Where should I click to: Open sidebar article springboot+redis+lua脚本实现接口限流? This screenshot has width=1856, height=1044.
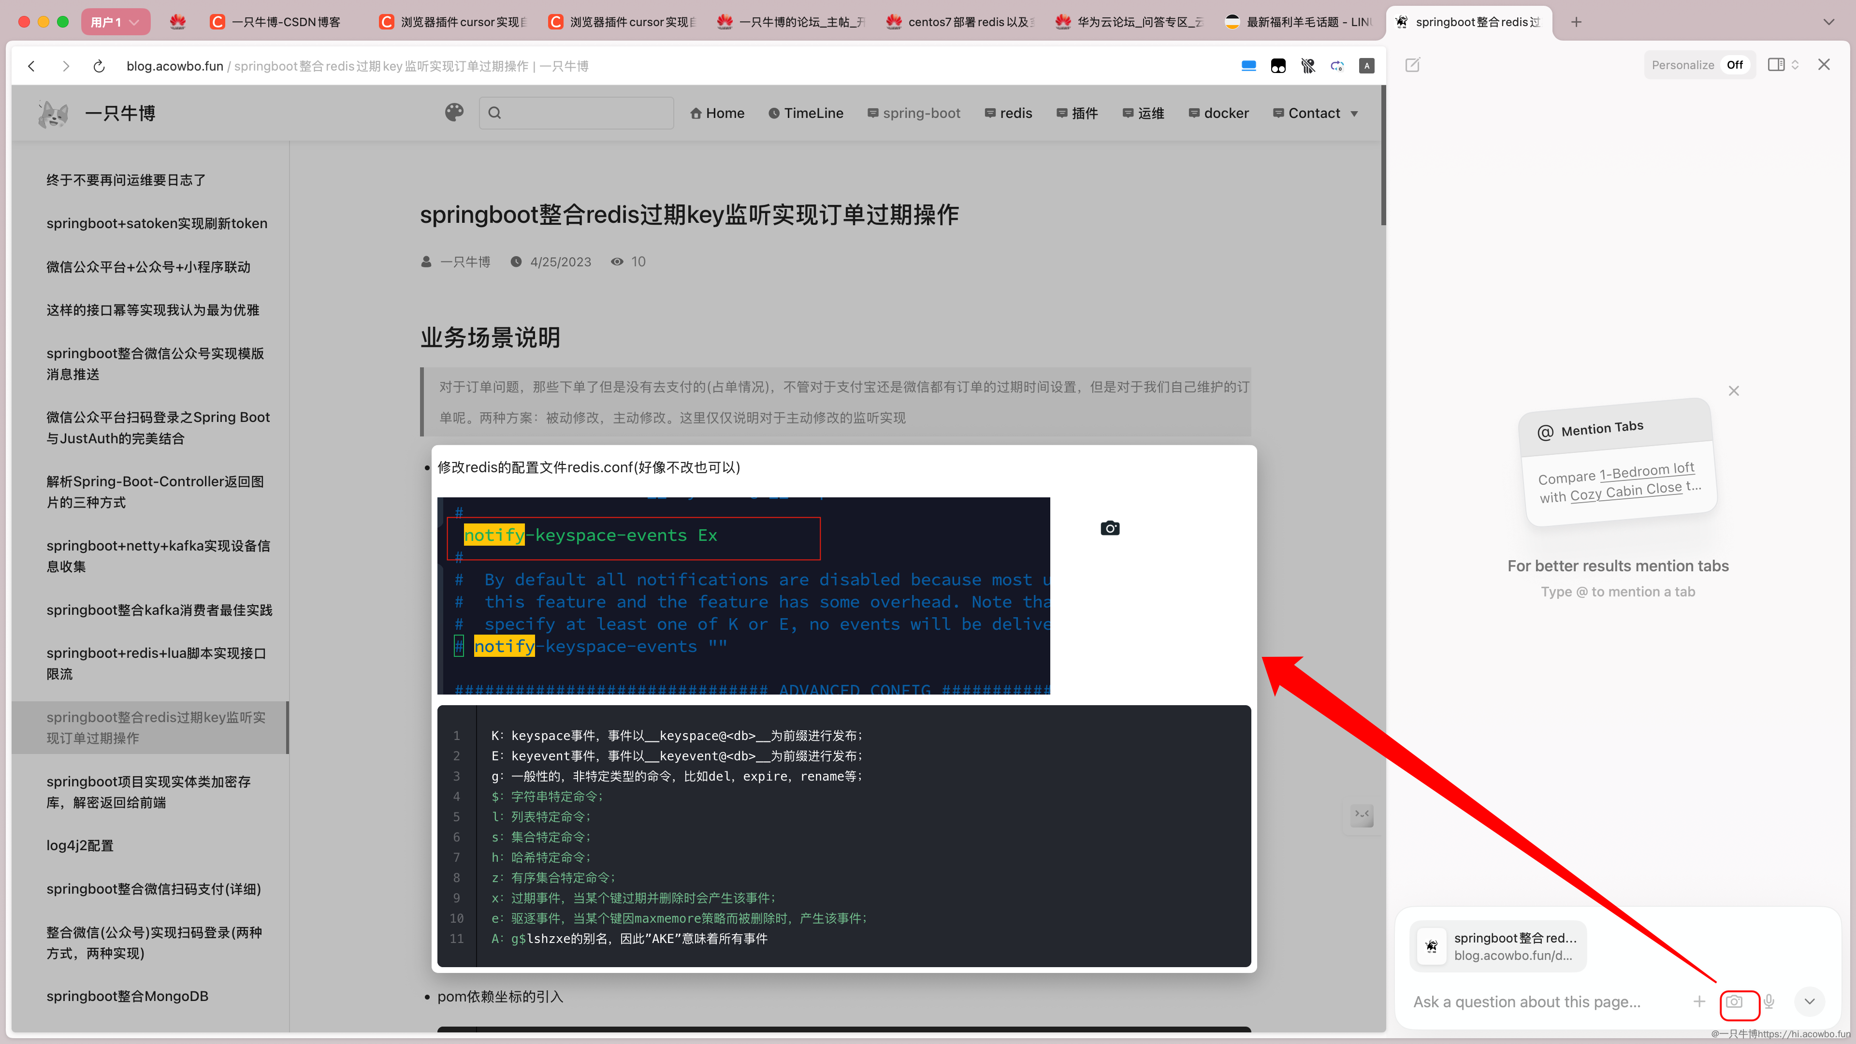[156, 664]
